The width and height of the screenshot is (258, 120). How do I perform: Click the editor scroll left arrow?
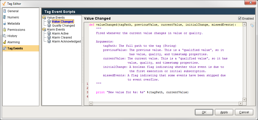pos(91,103)
